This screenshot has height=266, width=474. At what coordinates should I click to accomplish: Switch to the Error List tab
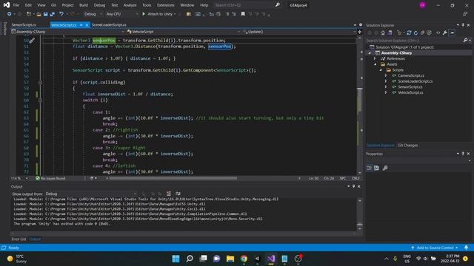tap(19, 239)
